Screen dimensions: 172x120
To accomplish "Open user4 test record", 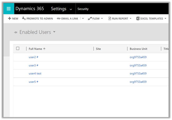I will 35,74.
